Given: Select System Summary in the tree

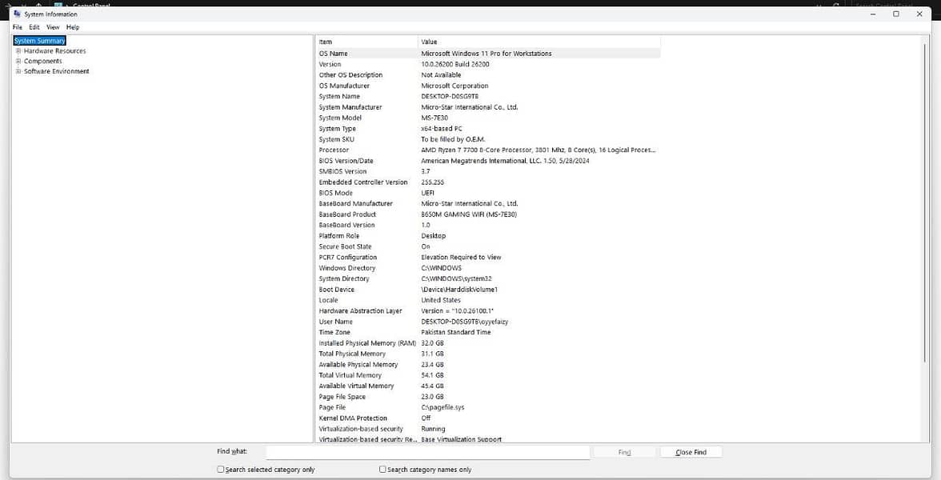Looking at the screenshot, I should tap(40, 41).
